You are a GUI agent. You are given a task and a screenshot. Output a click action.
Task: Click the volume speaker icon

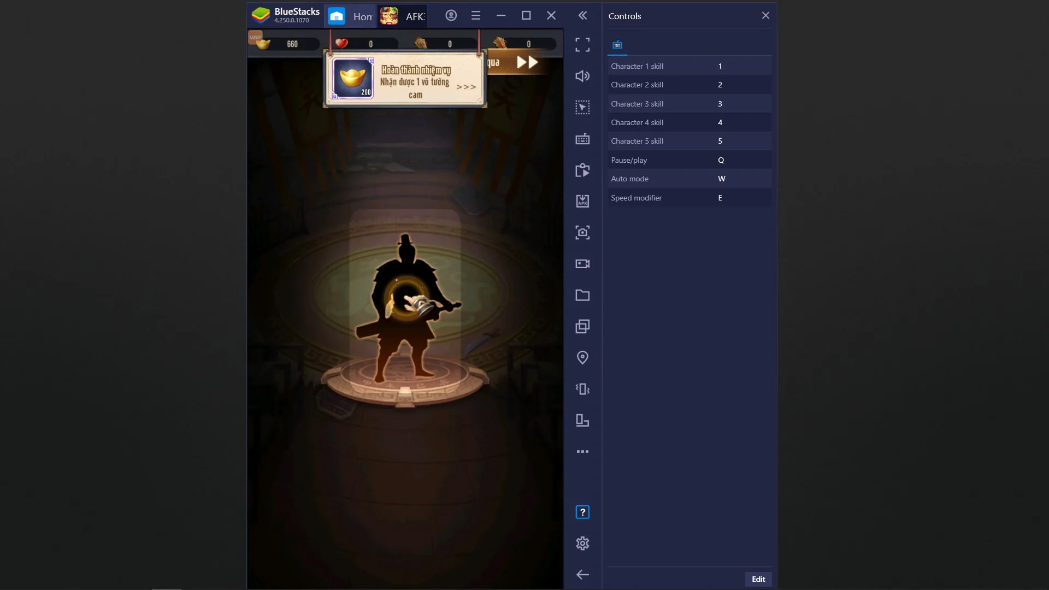tap(582, 76)
